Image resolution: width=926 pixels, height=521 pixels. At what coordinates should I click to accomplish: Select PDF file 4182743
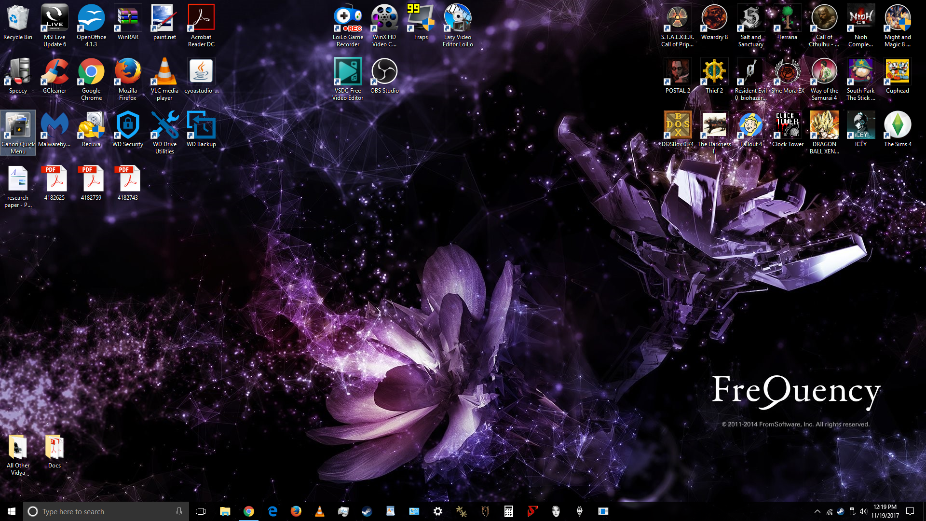coord(128,183)
